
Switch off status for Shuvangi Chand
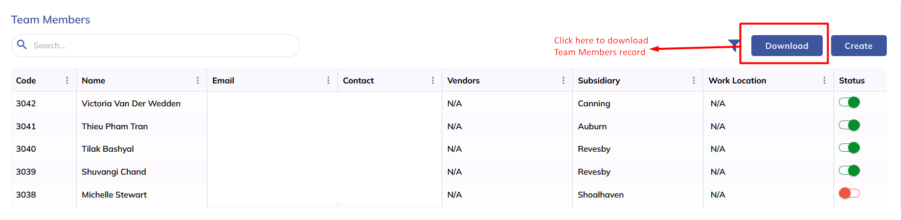tap(849, 171)
